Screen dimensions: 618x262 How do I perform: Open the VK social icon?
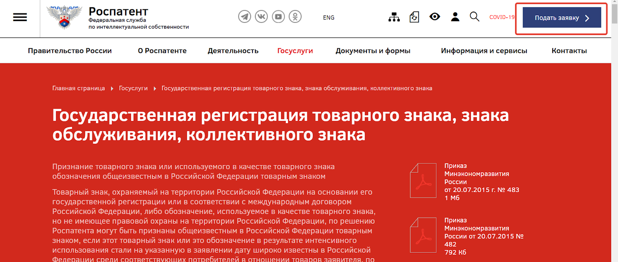(261, 17)
